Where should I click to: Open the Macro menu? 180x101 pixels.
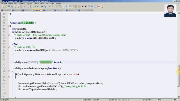(42, 4)
